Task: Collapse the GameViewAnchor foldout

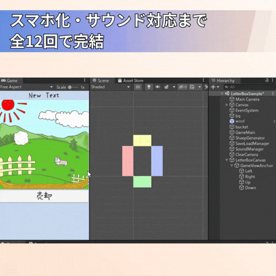Action: pos(232,166)
